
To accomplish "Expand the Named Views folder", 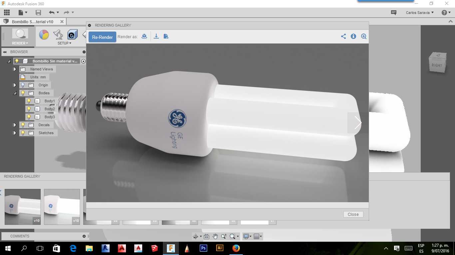I will pyautogui.click(x=15, y=69).
